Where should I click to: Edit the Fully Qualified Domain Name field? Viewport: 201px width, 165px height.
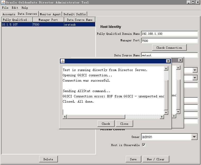pos(169,34)
